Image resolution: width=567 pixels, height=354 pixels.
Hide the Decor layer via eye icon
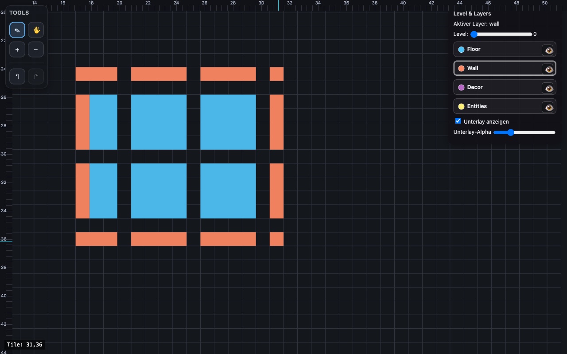coord(549,88)
